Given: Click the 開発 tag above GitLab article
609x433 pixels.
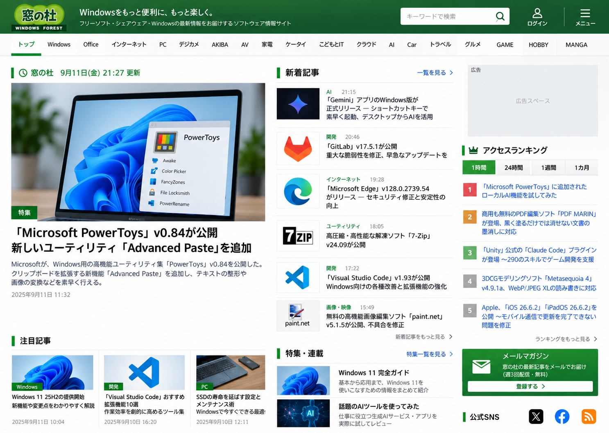Looking at the screenshot, I should click(331, 137).
